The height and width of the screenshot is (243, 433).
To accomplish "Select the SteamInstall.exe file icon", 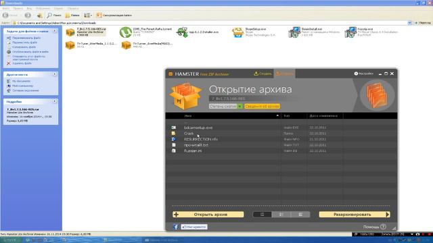I will coord(294,32).
